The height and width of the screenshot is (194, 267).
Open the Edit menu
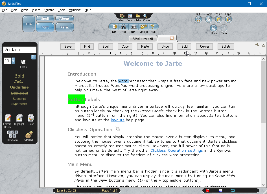point(14,10)
